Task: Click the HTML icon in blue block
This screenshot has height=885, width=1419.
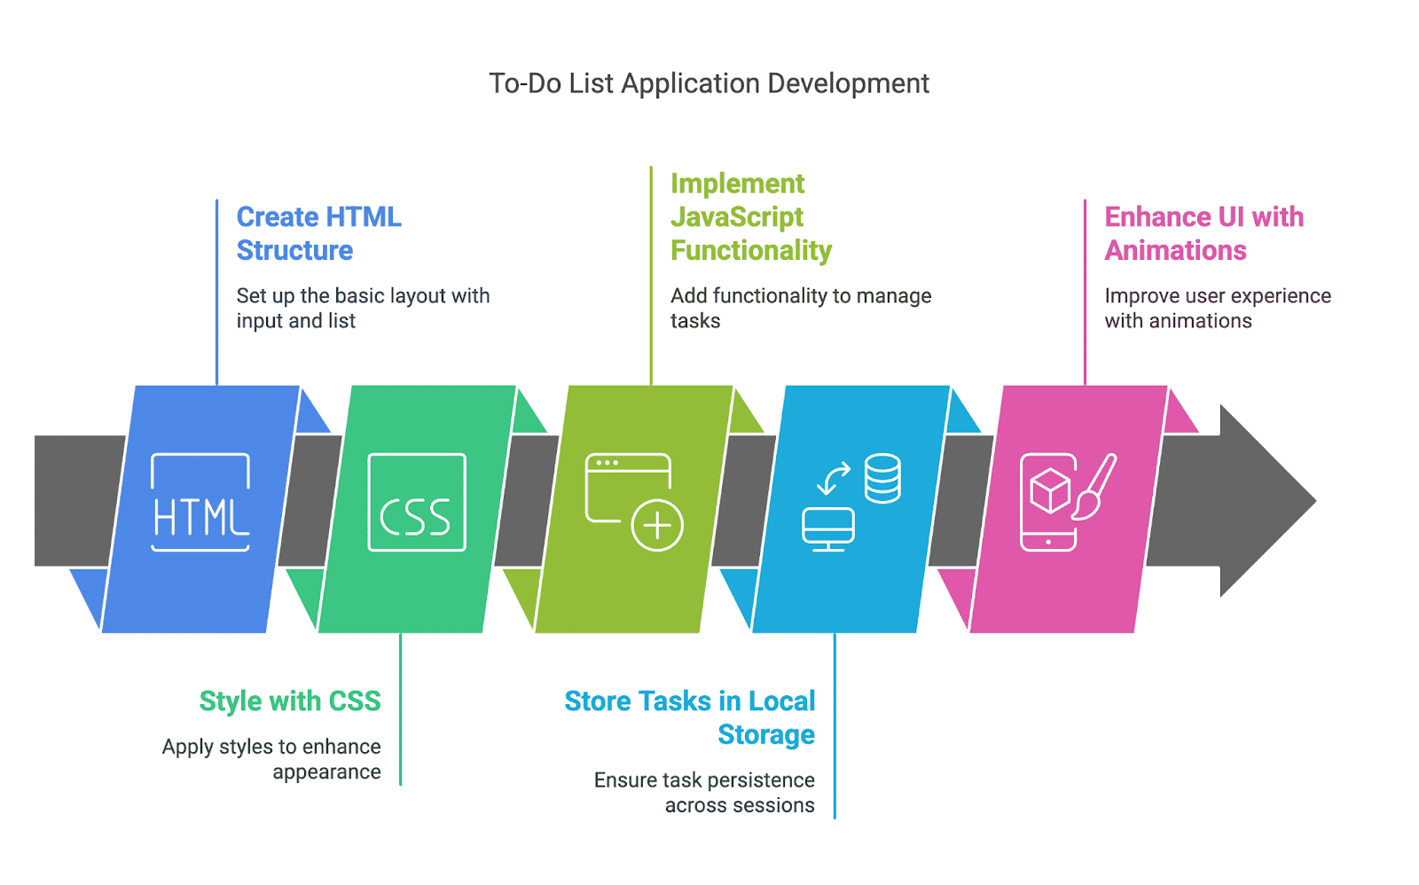Action: pyautogui.click(x=200, y=502)
